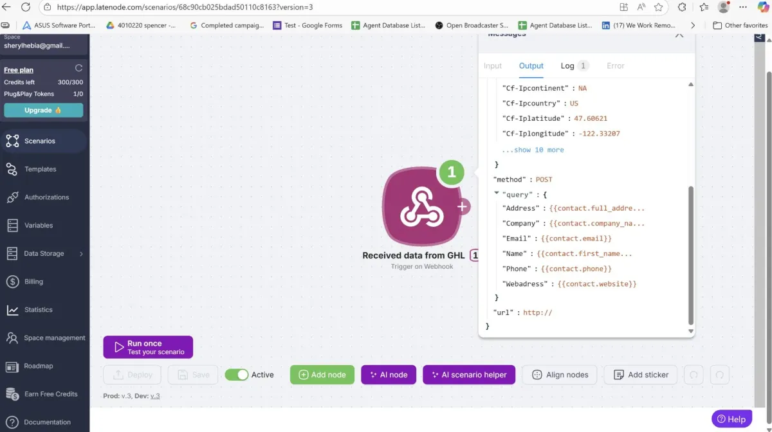Close the Messages panel

pyautogui.click(x=679, y=35)
